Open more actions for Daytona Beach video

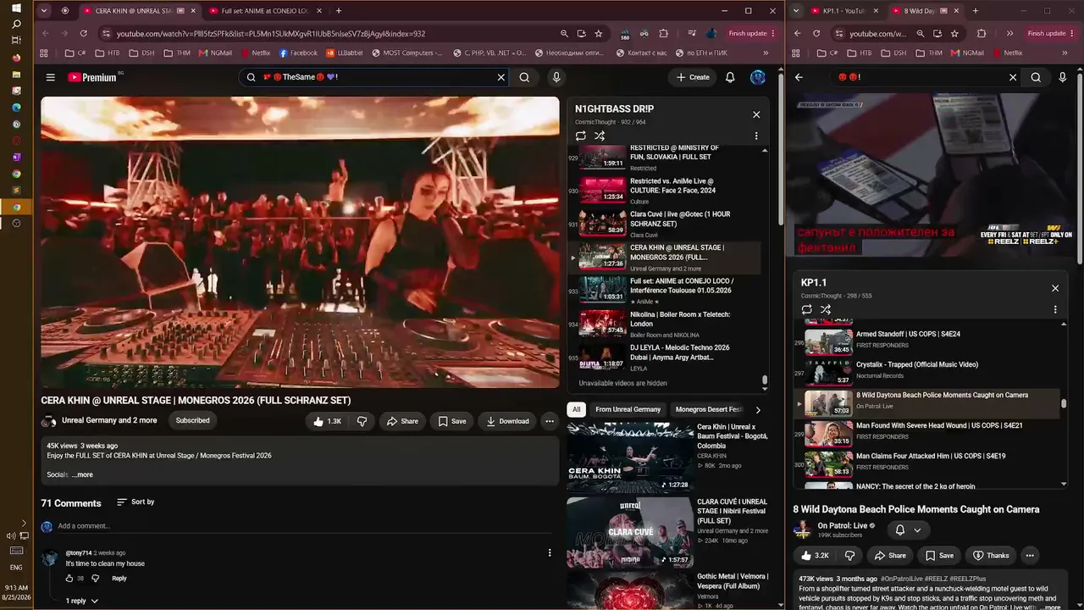[x=1030, y=556]
